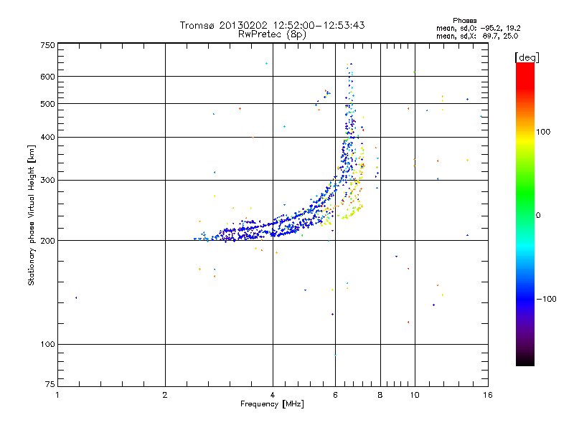574x430 pixels.
Task: Click the y-axis tick label "750"
Action: (x=47, y=45)
